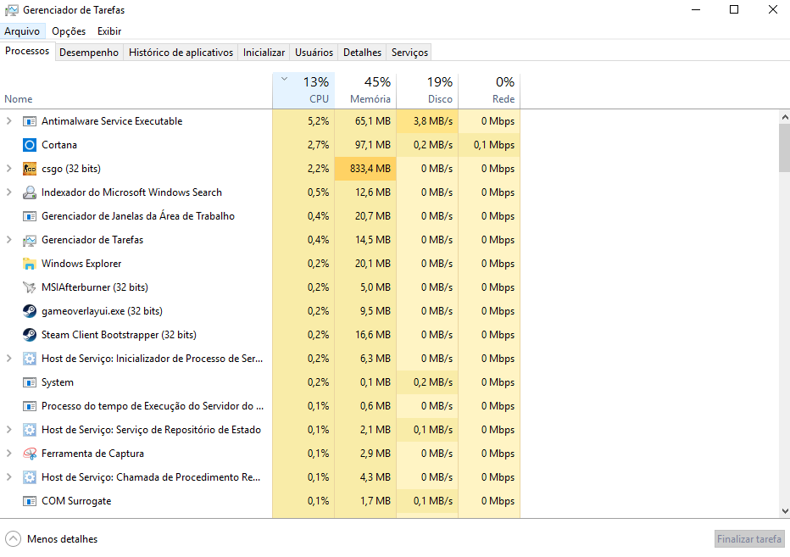
Task: Sort processes by the Nome column
Action: click(x=136, y=91)
